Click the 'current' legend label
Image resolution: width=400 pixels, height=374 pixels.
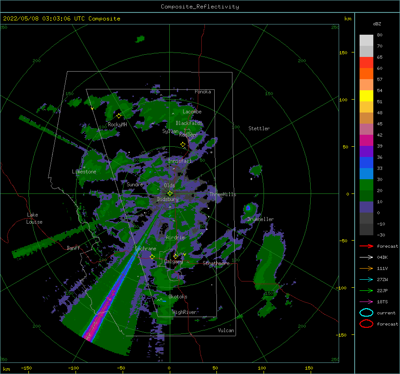(x=386, y=313)
